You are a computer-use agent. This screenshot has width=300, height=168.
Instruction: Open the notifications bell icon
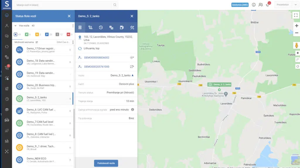[x=268, y=5]
